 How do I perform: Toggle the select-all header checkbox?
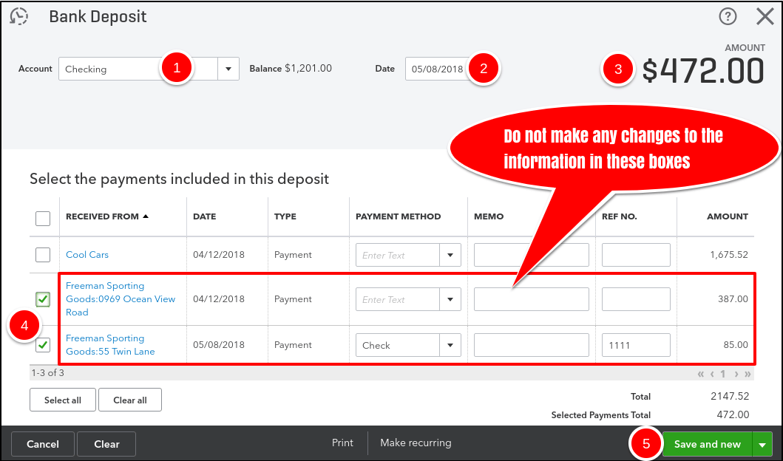[43, 218]
